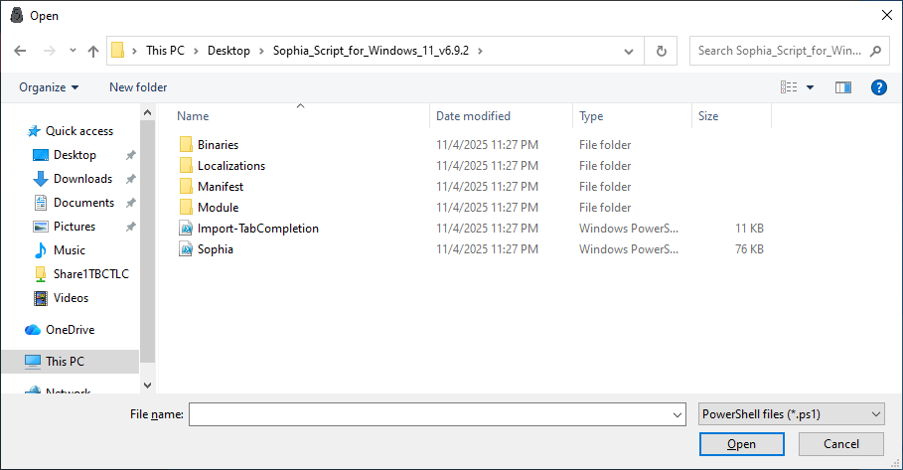
Task: Select the Sophia PowerShell script file
Action: (x=215, y=249)
